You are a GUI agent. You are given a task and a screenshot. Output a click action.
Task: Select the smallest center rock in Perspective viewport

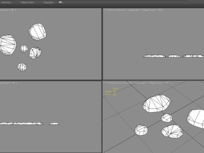[x=167, y=118]
